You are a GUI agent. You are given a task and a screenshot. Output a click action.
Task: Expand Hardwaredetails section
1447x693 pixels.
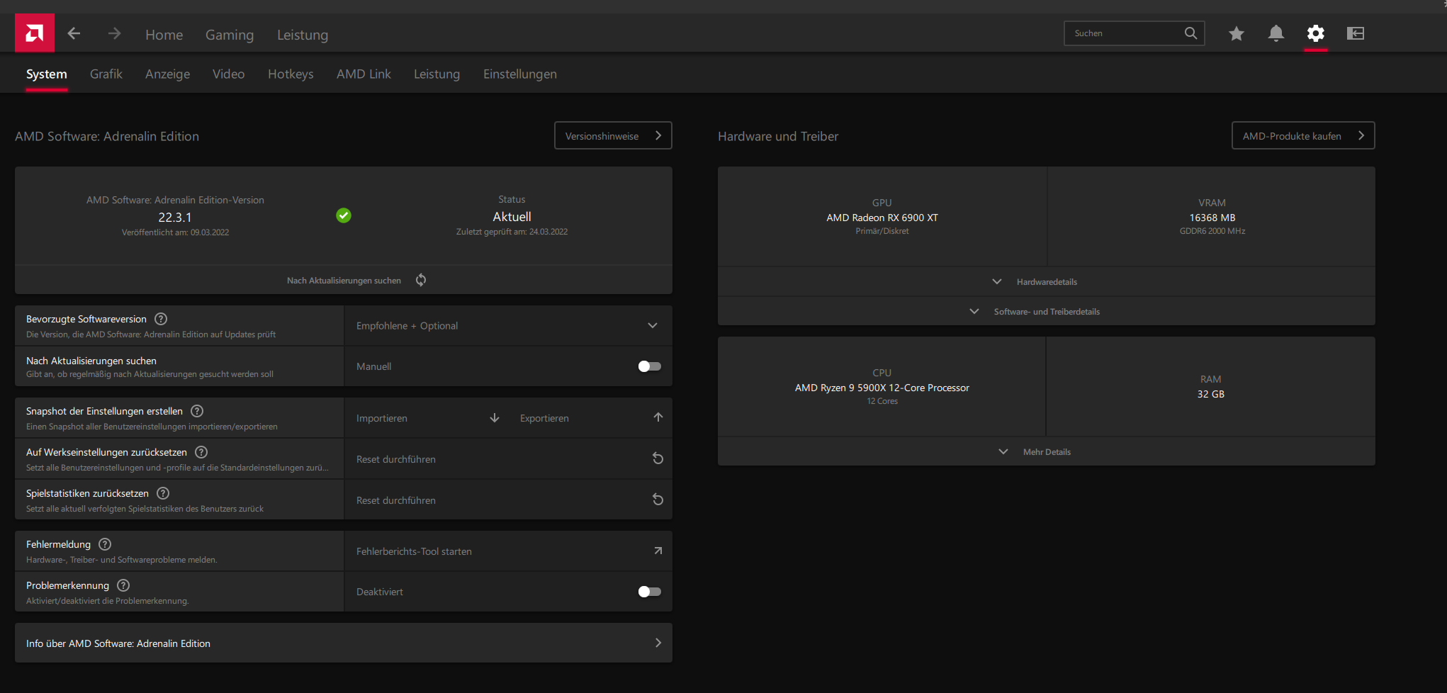point(1046,282)
